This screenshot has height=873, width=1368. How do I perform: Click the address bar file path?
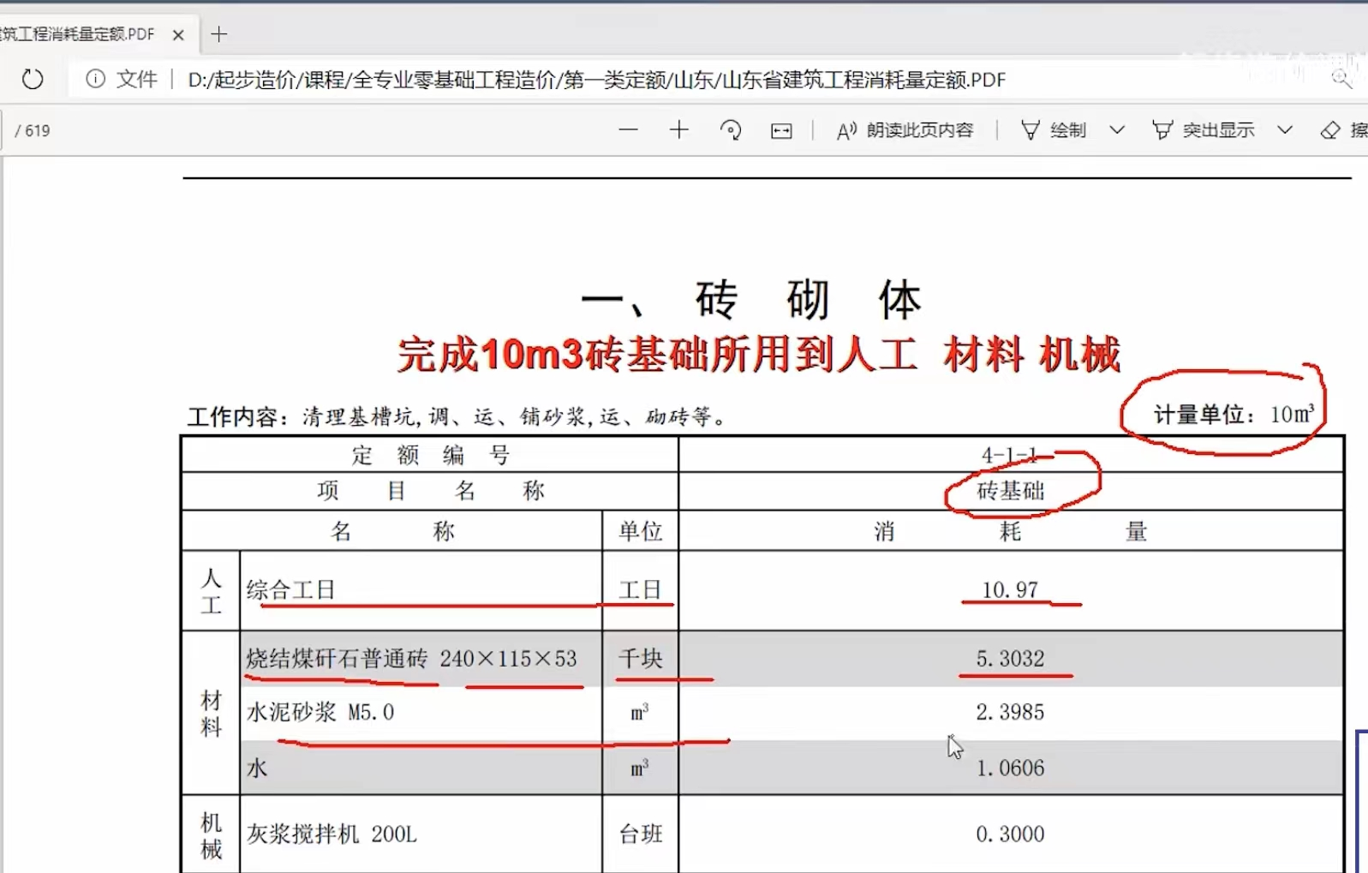(596, 80)
